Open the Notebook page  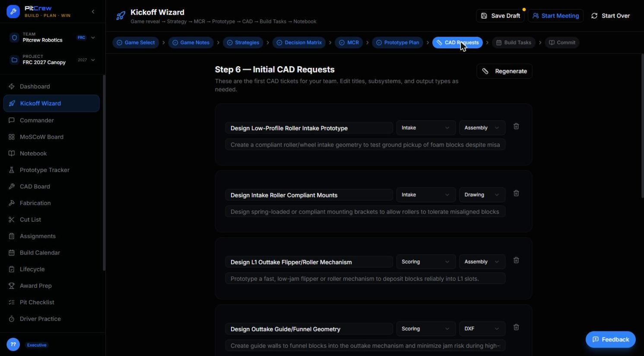[x=51, y=153]
